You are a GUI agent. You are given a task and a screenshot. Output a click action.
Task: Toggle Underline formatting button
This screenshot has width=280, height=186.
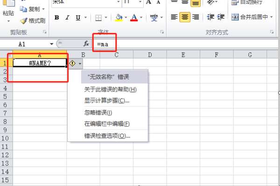pos(78,18)
